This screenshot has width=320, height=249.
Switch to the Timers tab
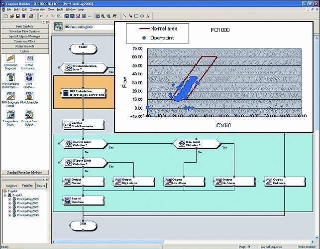[41, 186]
